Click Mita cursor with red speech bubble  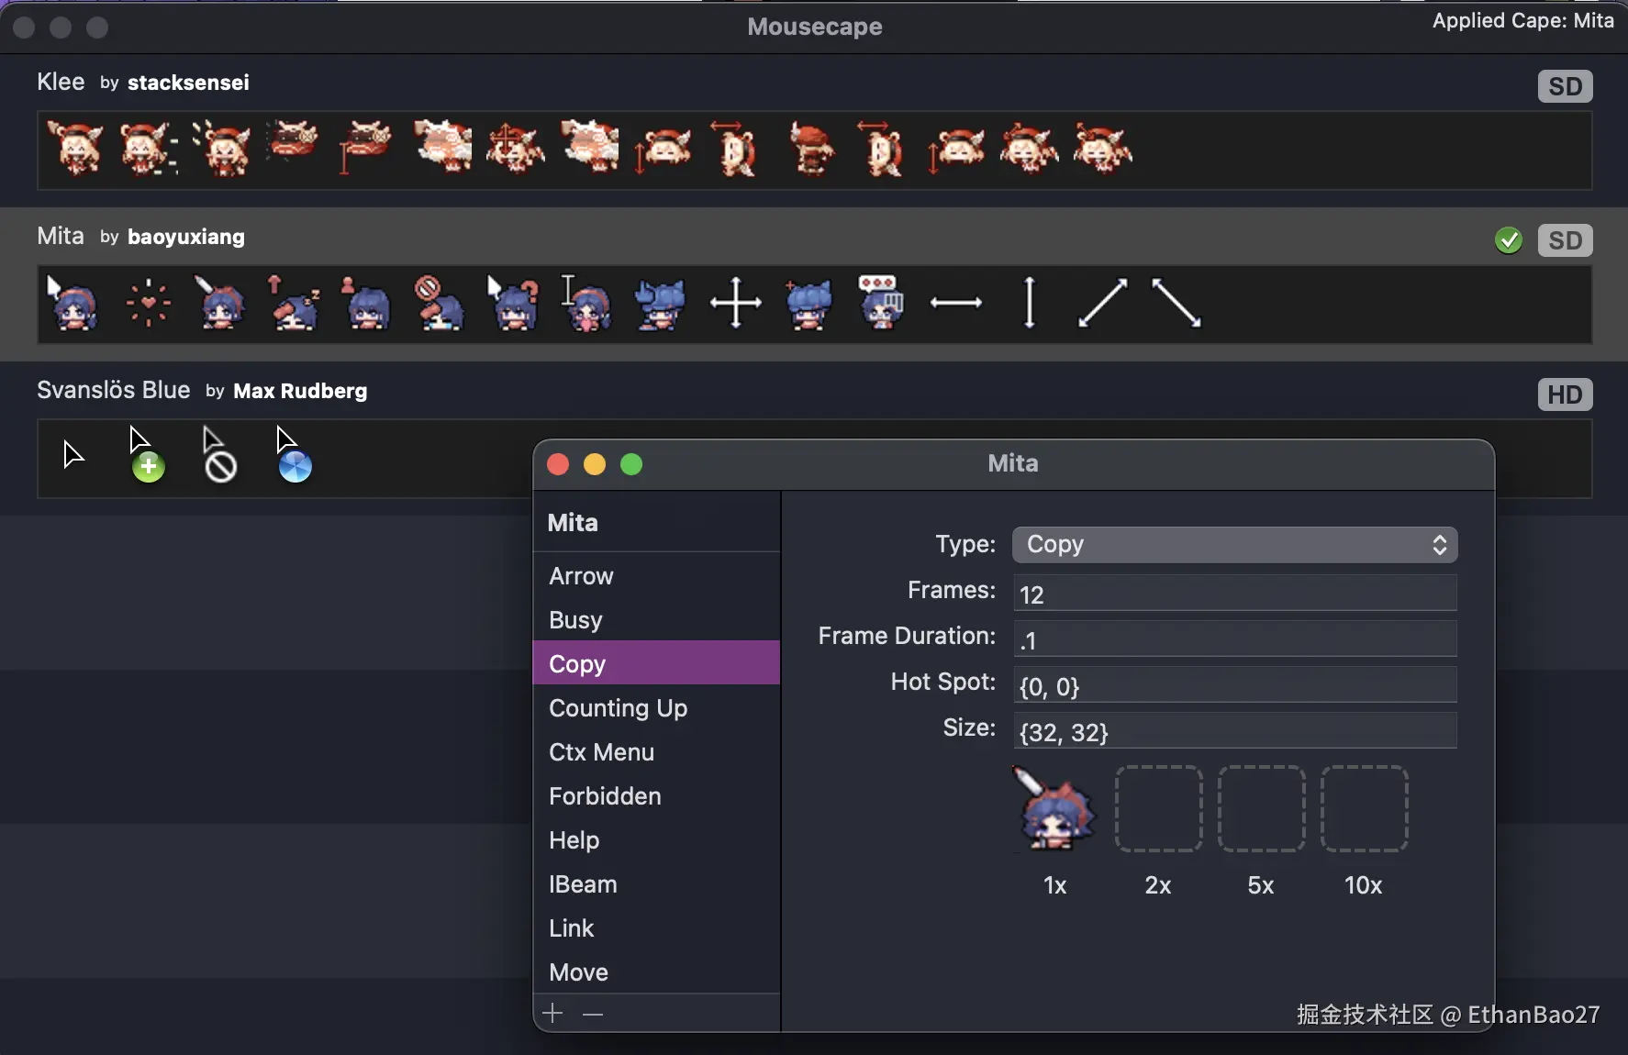tap(882, 303)
